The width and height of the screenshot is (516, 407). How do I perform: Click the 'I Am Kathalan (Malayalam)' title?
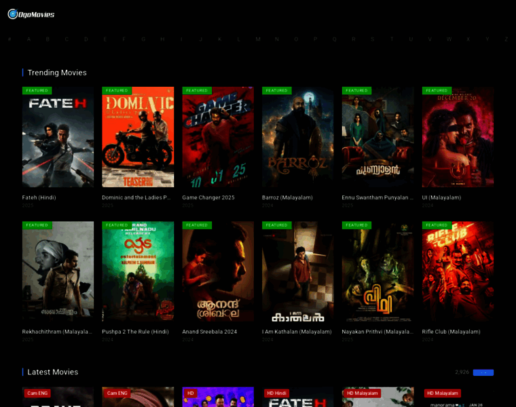point(297,332)
